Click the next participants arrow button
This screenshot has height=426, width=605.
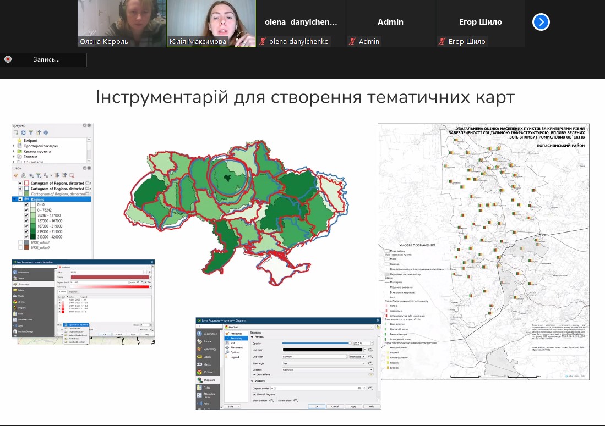pos(541,22)
